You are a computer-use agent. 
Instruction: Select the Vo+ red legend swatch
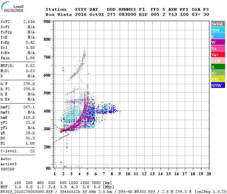point(218,55)
